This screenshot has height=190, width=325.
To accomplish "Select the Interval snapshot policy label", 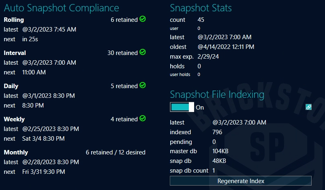I will (x=15, y=53).
